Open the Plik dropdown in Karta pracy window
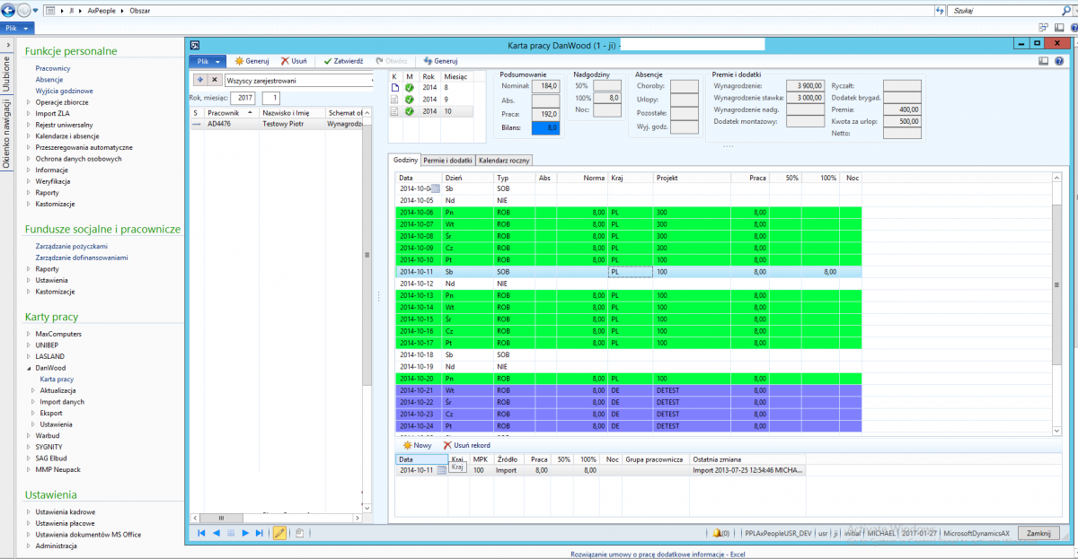The width and height of the screenshot is (1078, 559). point(208,61)
